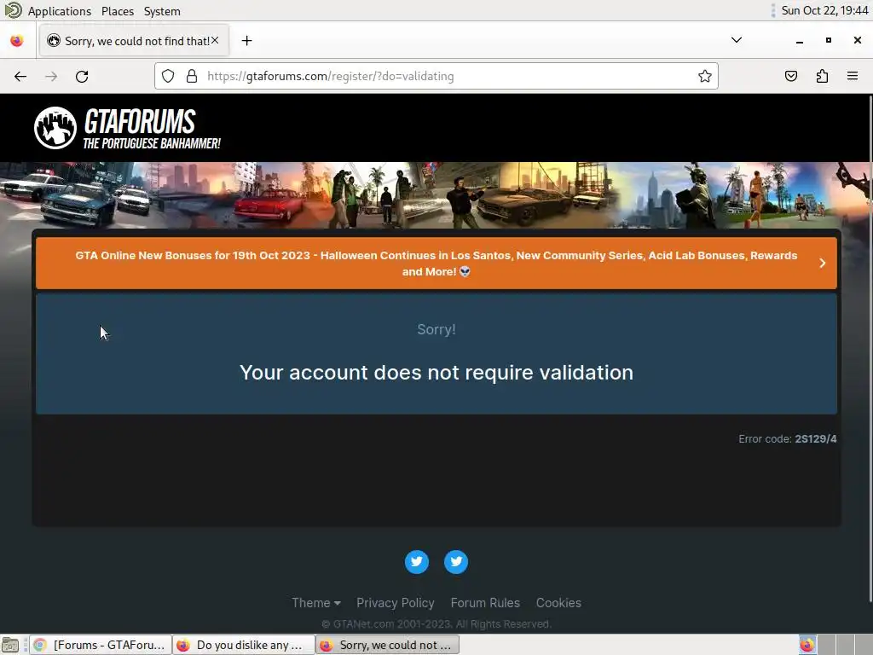Image resolution: width=873 pixels, height=655 pixels.
Task: Click the browser back arrow
Action: [20, 76]
